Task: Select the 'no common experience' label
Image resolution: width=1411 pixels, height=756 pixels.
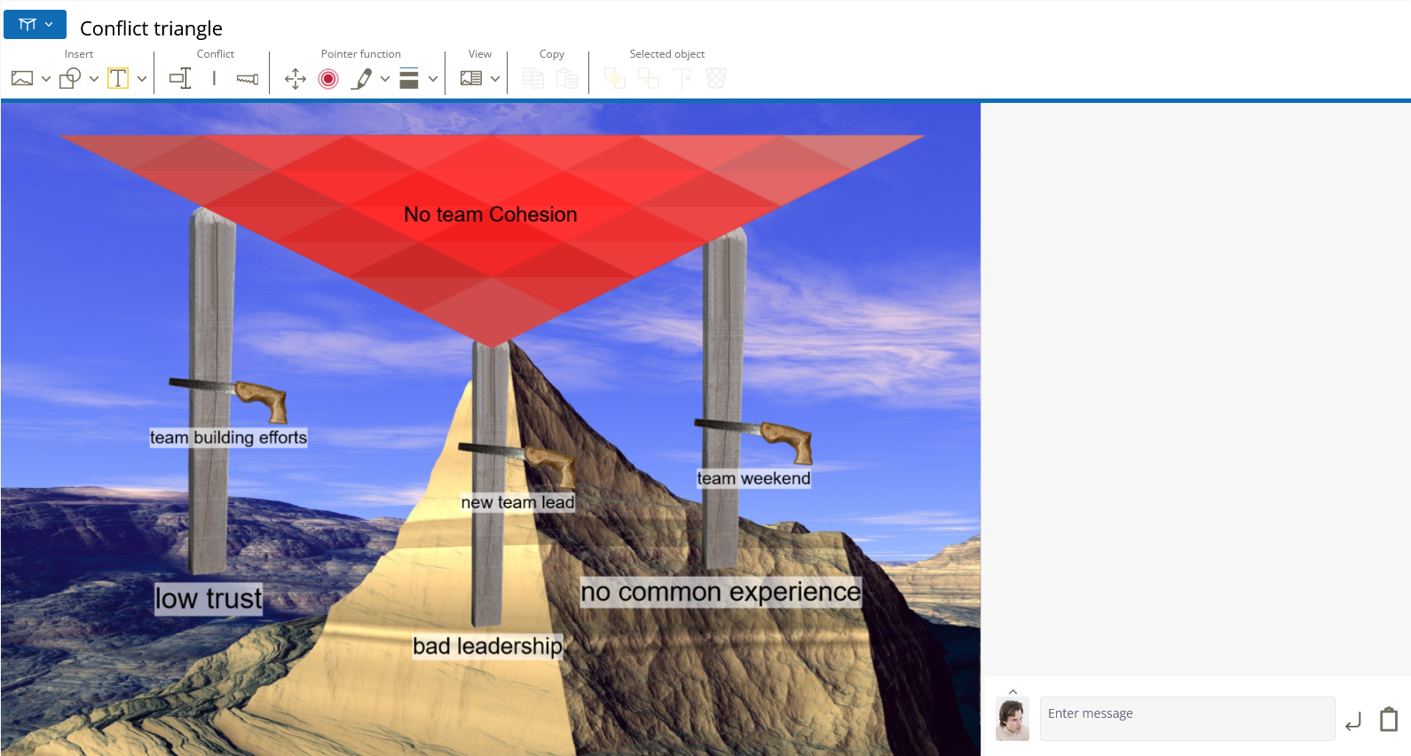Action: tap(721, 592)
